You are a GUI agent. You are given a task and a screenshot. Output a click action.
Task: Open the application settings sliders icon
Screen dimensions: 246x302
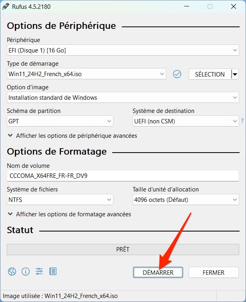coord(39,272)
